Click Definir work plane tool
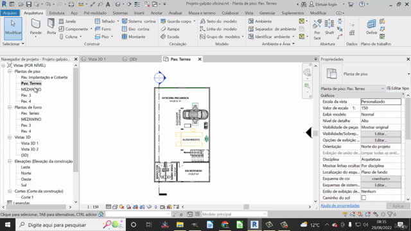The image size is (411, 231). (x=371, y=27)
